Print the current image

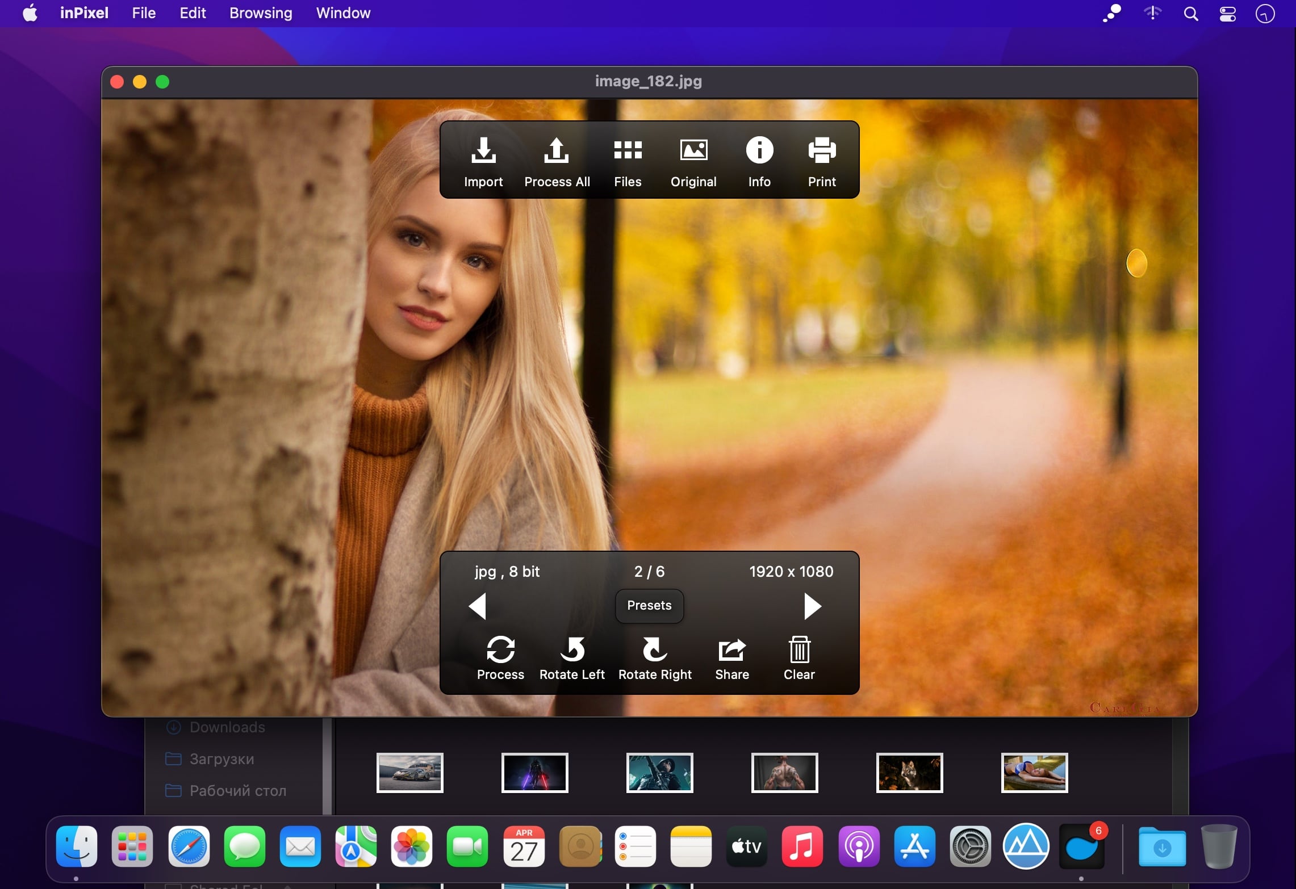[822, 162]
